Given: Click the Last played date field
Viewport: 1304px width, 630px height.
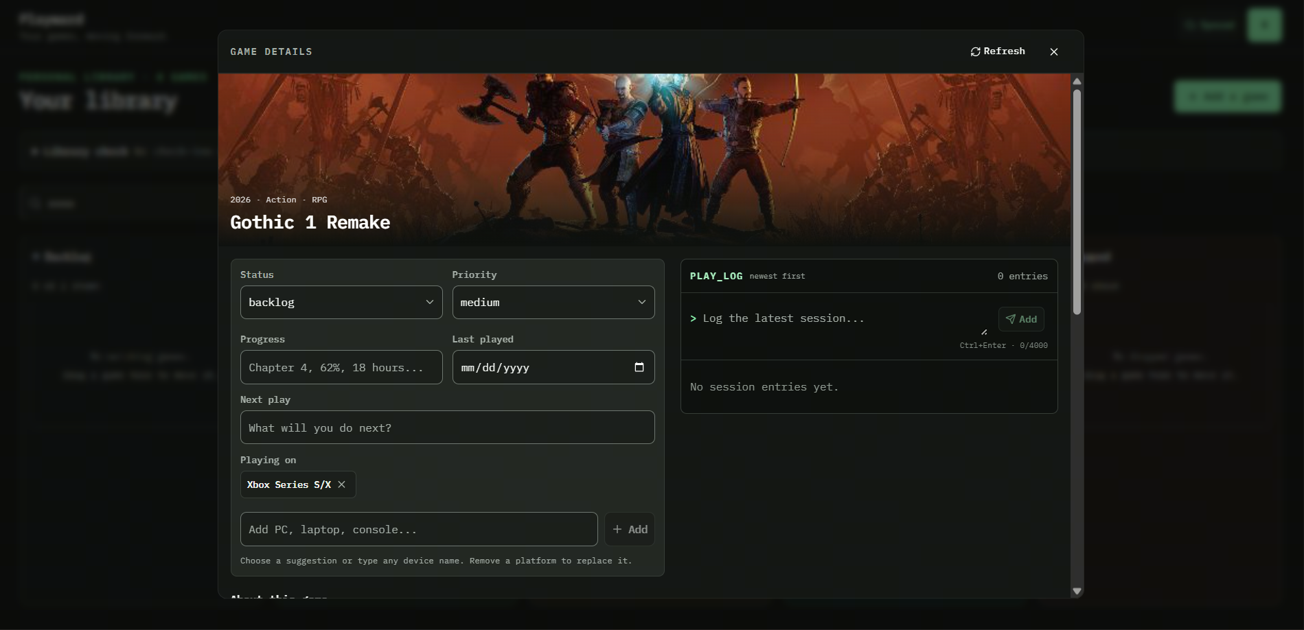Looking at the screenshot, I should click(x=553, y=367).
